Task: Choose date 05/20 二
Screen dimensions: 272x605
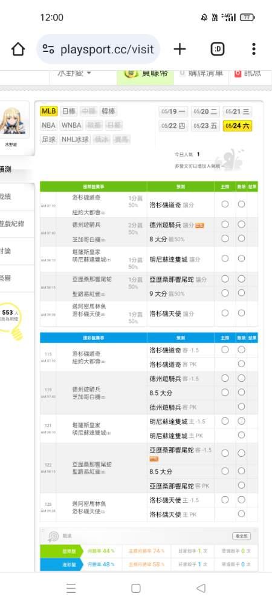Action: click(206, 111)
